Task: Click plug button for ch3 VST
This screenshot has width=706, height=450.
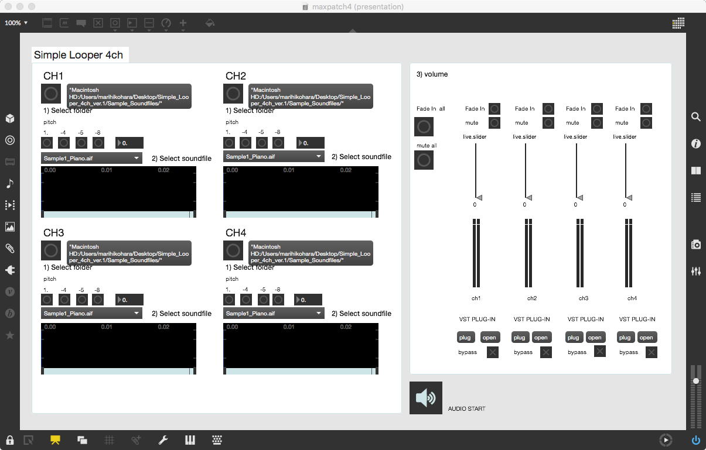Action: point(573,337)
